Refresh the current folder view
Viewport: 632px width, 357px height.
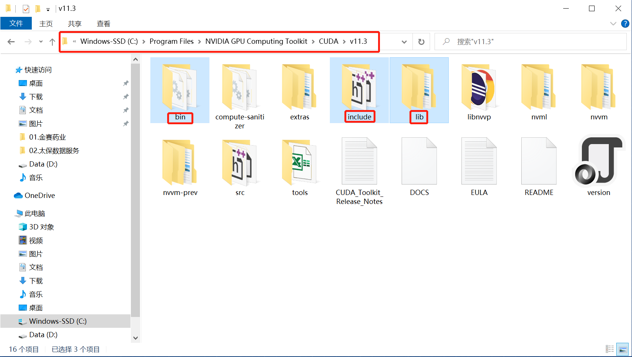421,42
